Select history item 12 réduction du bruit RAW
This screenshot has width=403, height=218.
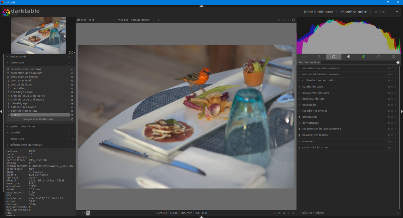coord(40,69)
